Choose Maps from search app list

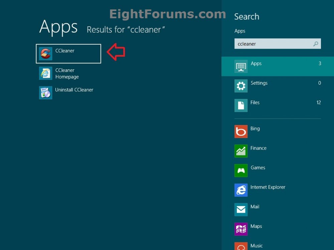click(x=256, y=226)
